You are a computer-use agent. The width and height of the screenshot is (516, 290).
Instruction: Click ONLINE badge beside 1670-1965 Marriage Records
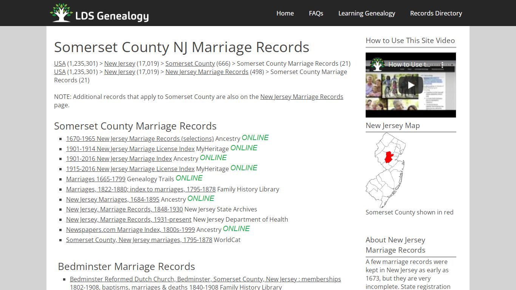click(255, 138)
